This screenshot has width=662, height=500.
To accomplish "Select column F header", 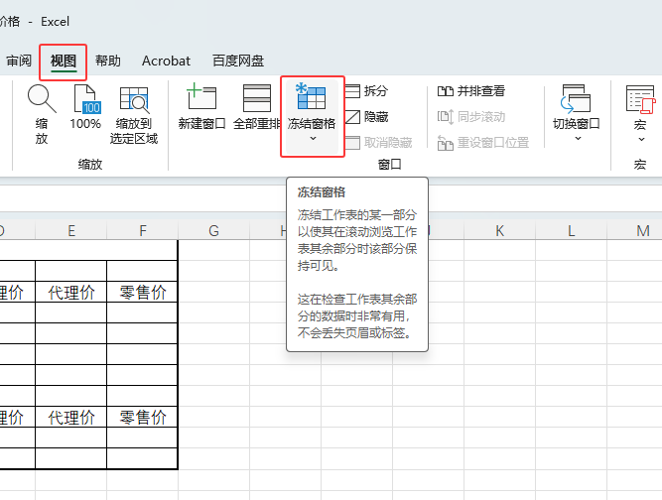I will 143,231.
